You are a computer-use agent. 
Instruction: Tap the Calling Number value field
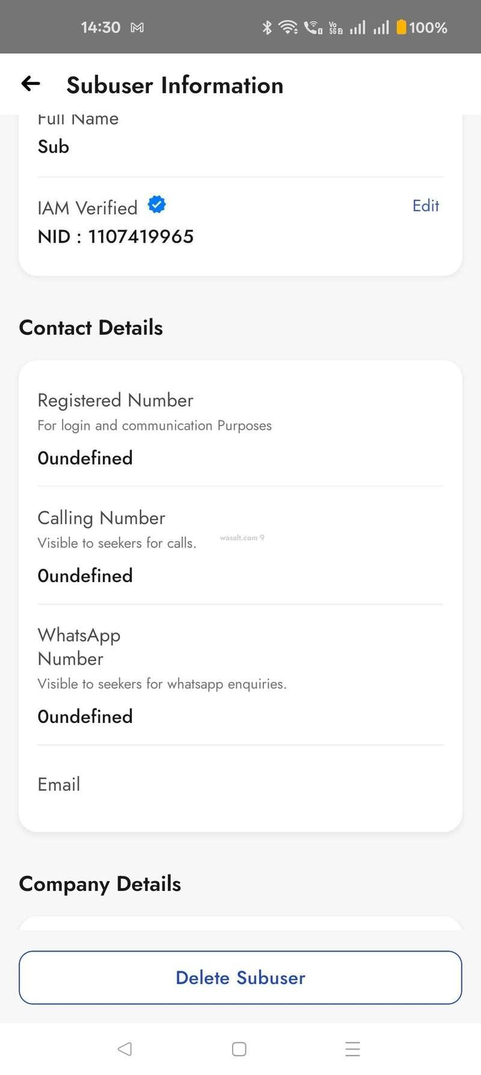tap(85, 576)
